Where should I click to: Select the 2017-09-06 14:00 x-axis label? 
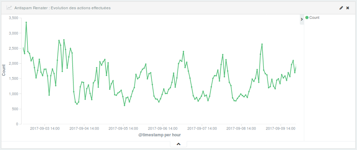click(x=163, y=129)
